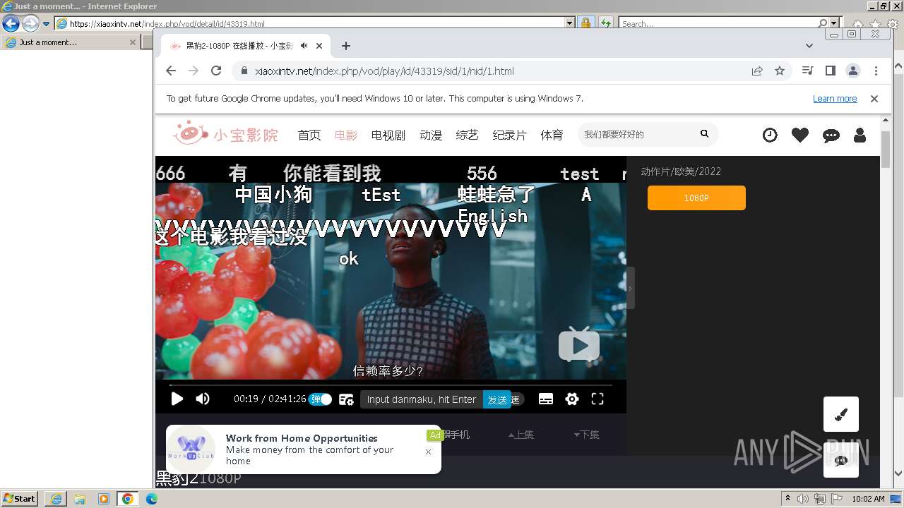Go to 首页 in site navigation
The image size is (904, 508).
[309, 135]
